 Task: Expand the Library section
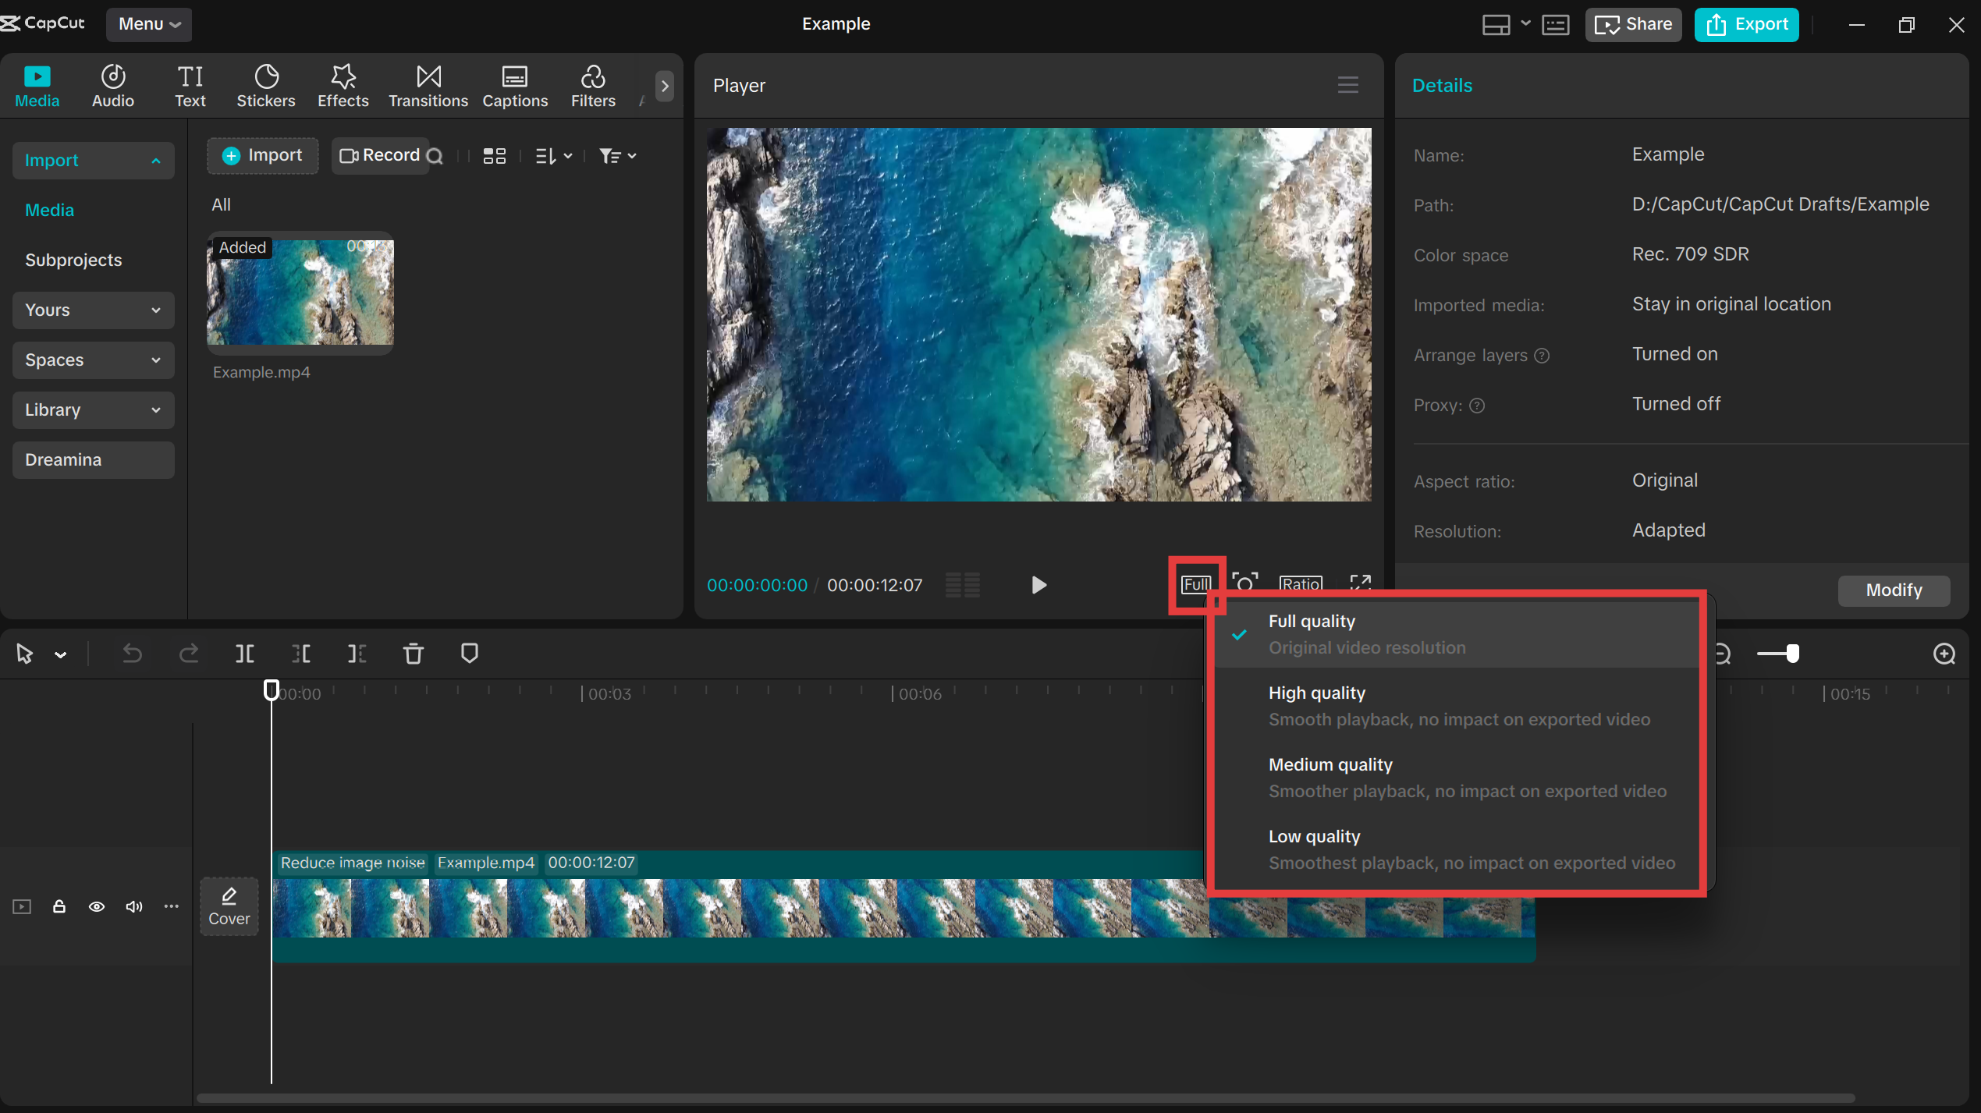pyautogui.click(x=93, y=409)
